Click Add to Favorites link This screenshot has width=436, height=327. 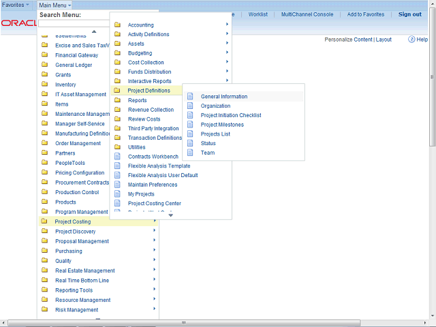(x=366, y=14)
